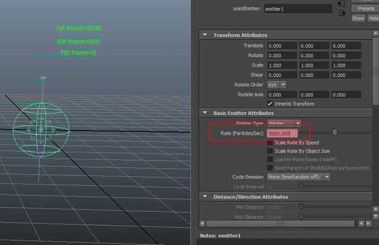Viewport: 379px width, 245px height.
Task: Click the Min Distance slider handle
Action: tap(301, 206)
